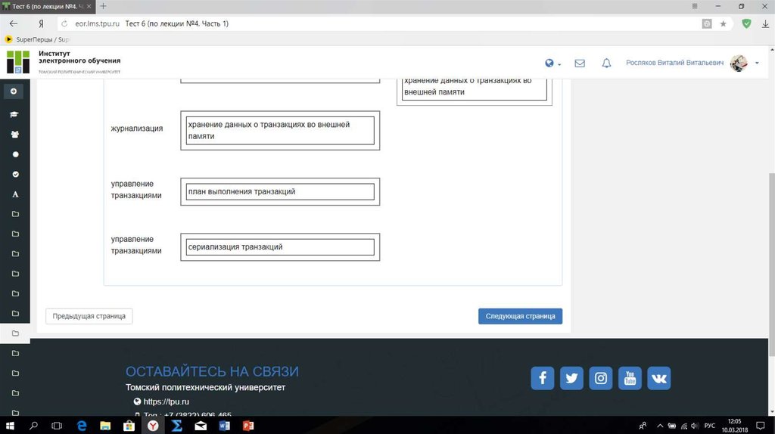The height and width of the screenshot is (434, 775).
Task: Open a new browser tab
Action: 103,6
